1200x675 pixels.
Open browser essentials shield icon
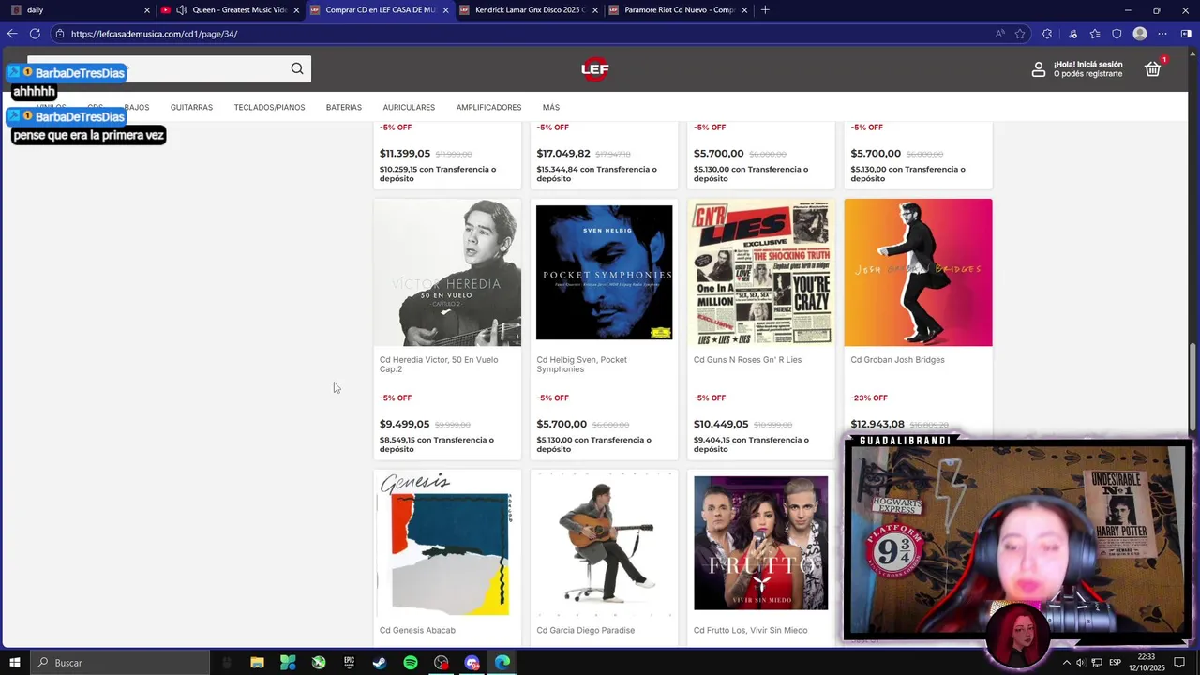coord(1117,34)
